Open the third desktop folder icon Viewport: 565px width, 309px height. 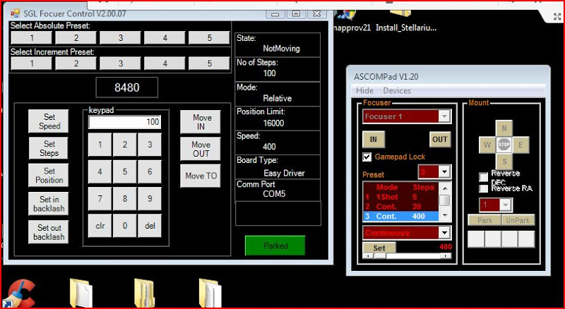(x=210, y=293)
